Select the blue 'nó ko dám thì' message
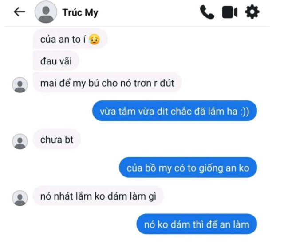The width and height of the screenshot is (284, 252). [x=197, y=224]
